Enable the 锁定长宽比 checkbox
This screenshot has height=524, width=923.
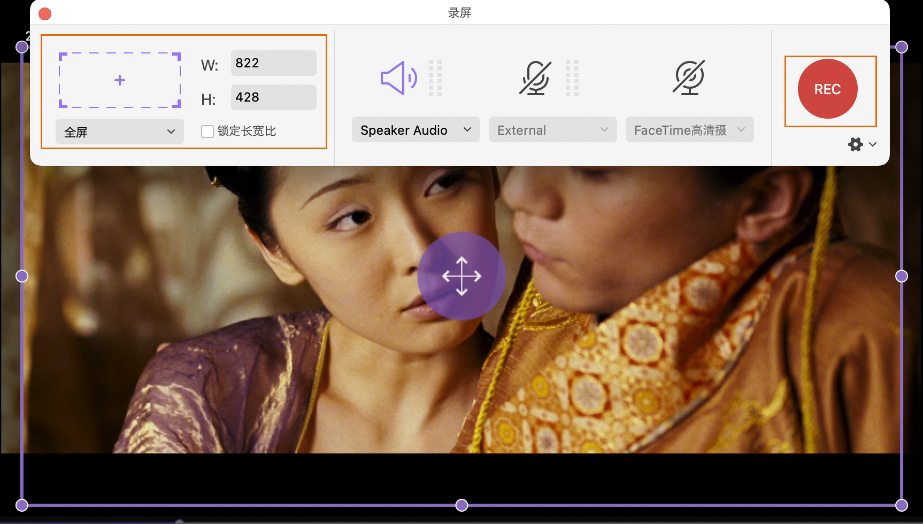pos(207,132)
